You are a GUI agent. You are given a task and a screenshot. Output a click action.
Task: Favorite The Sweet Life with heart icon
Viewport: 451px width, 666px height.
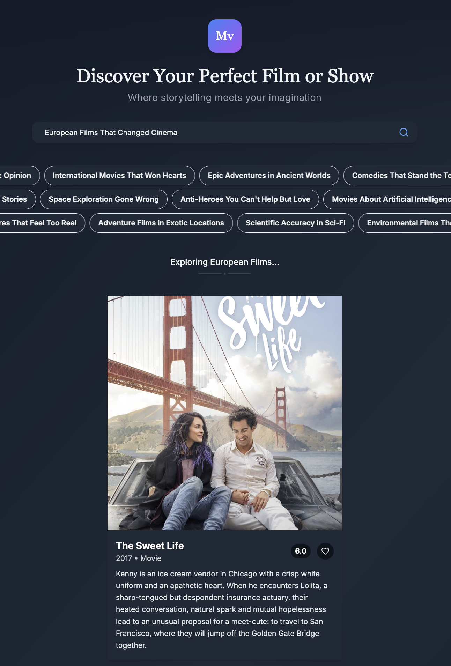(325, 551)
